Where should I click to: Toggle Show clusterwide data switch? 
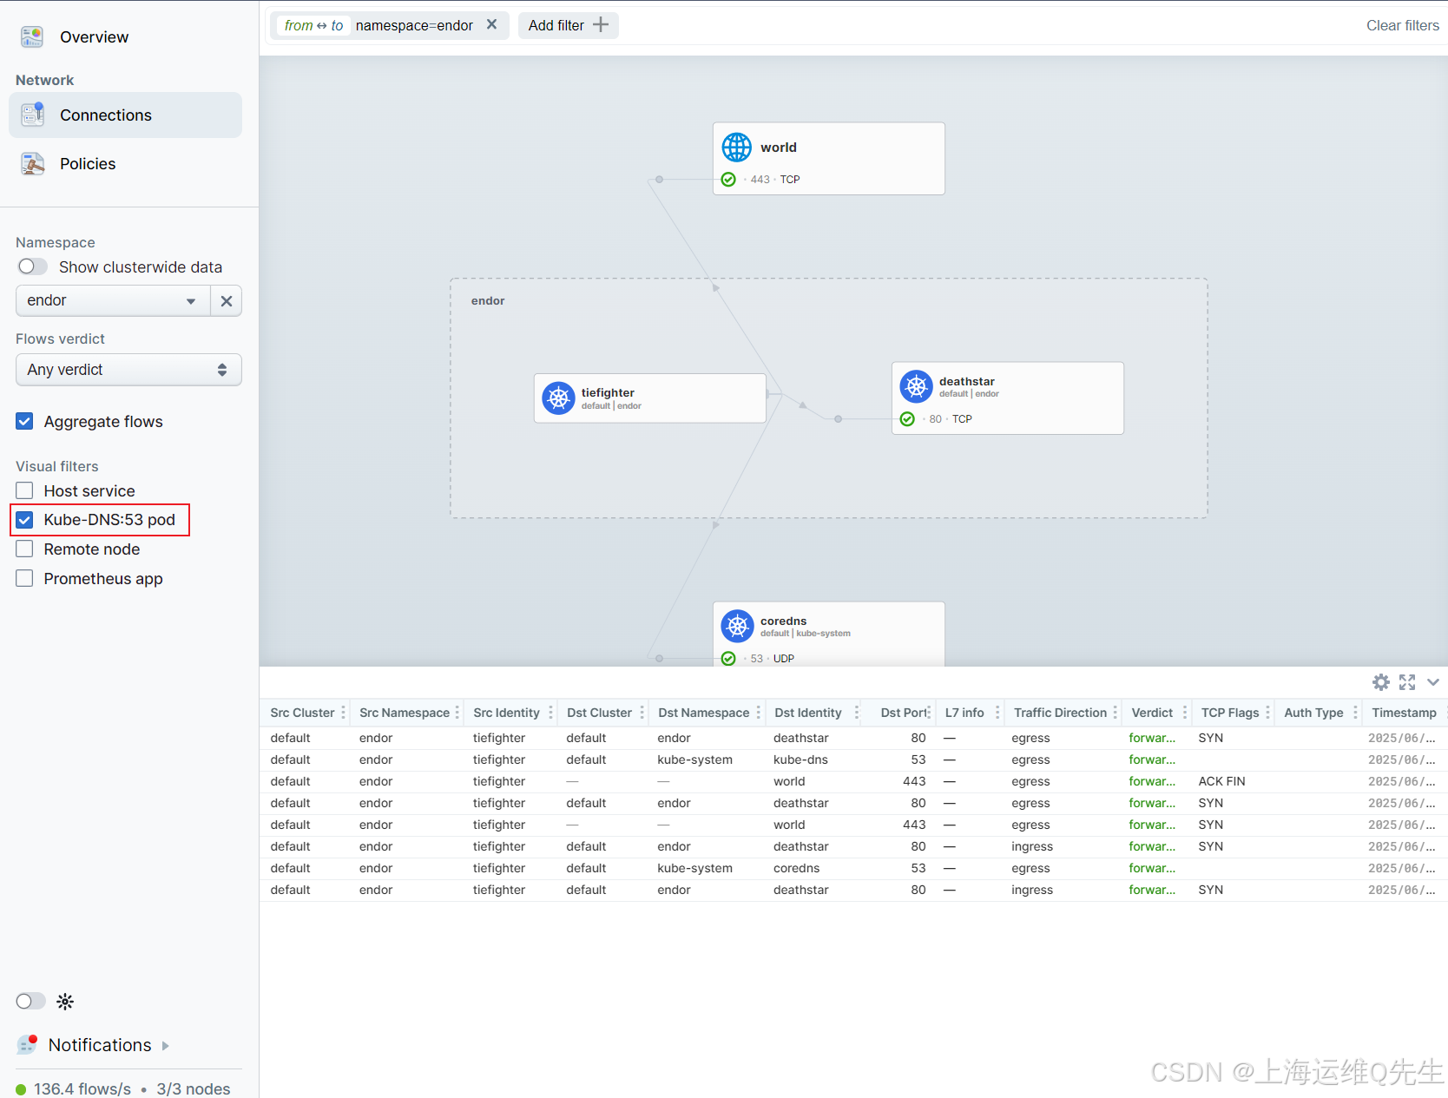pos(32,266)
